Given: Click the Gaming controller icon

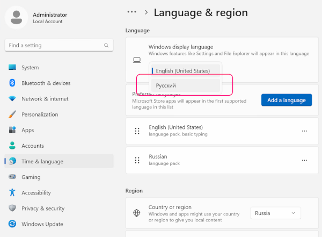Looking at the screenshot, I should [x=12, y=177].
